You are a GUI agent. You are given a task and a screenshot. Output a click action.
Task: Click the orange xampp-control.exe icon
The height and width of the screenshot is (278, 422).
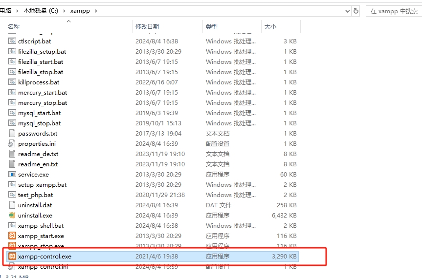coord(12,256)
